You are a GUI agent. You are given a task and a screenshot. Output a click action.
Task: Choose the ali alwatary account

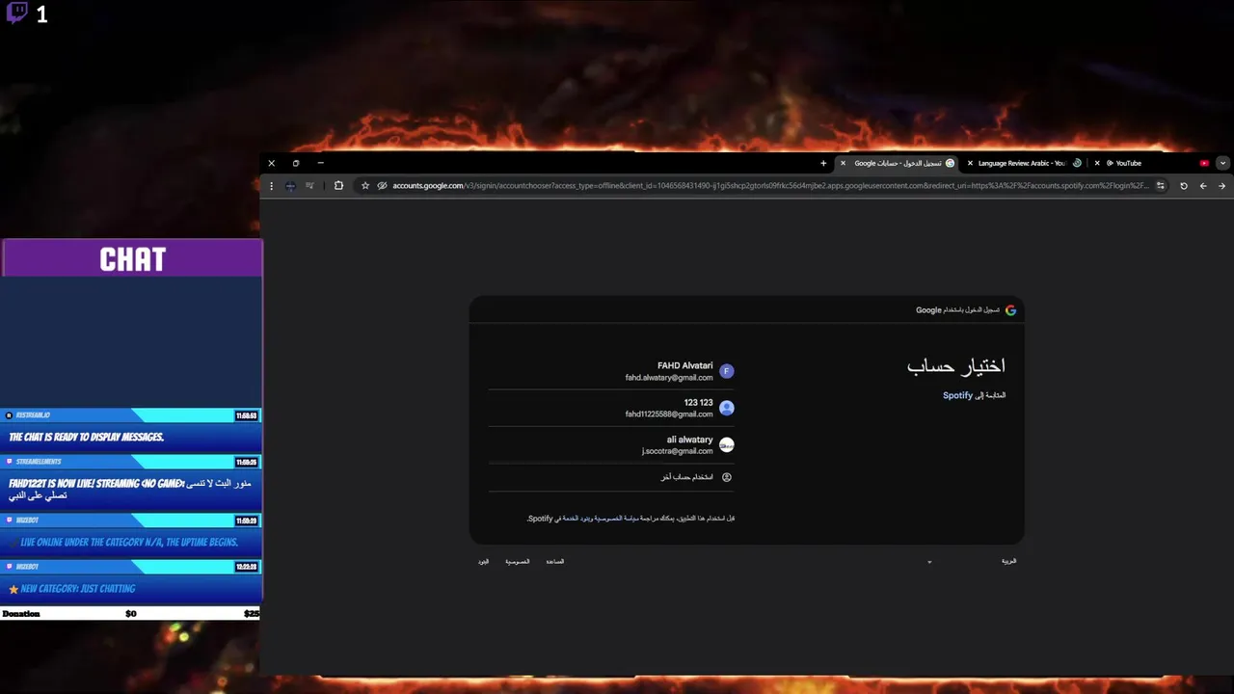pyautogui.click(x=611, y=445)
